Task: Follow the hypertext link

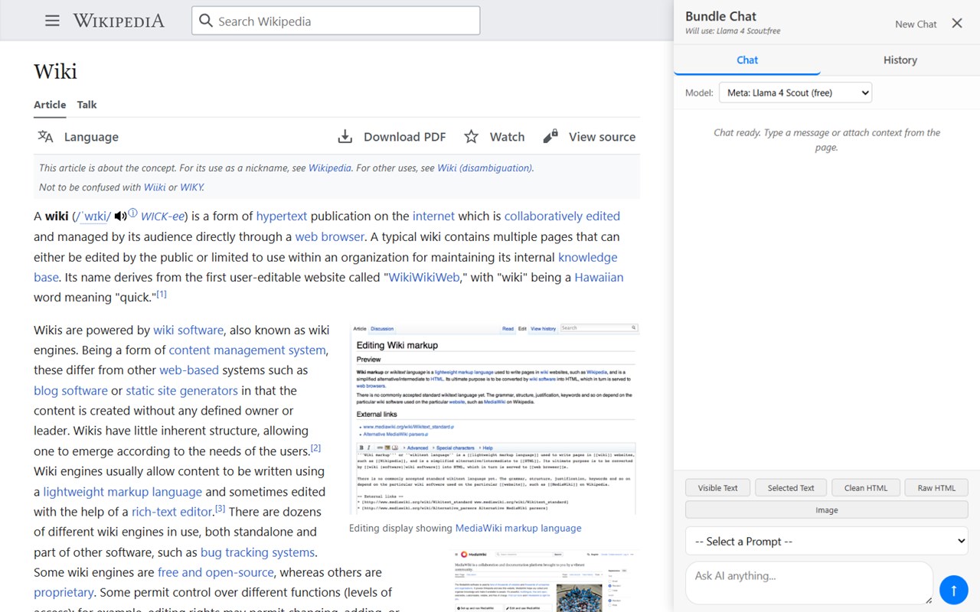Action: (x=282, y=216)
